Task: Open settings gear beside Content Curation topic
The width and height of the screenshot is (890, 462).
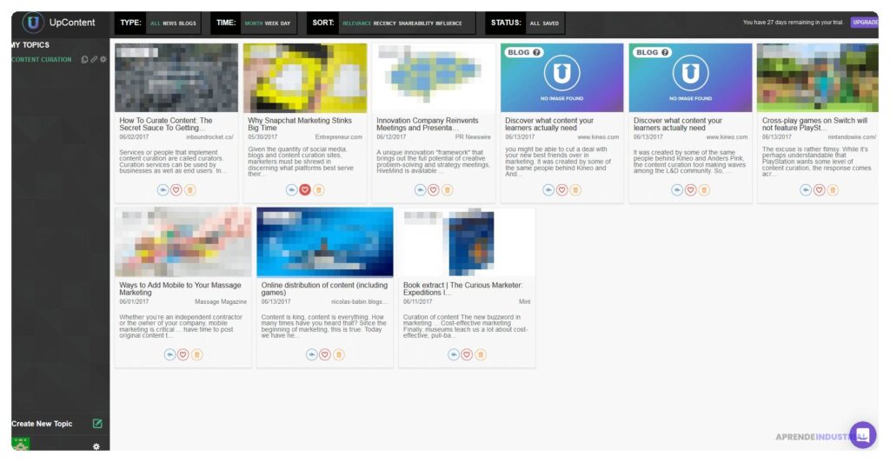Action: 103,60
